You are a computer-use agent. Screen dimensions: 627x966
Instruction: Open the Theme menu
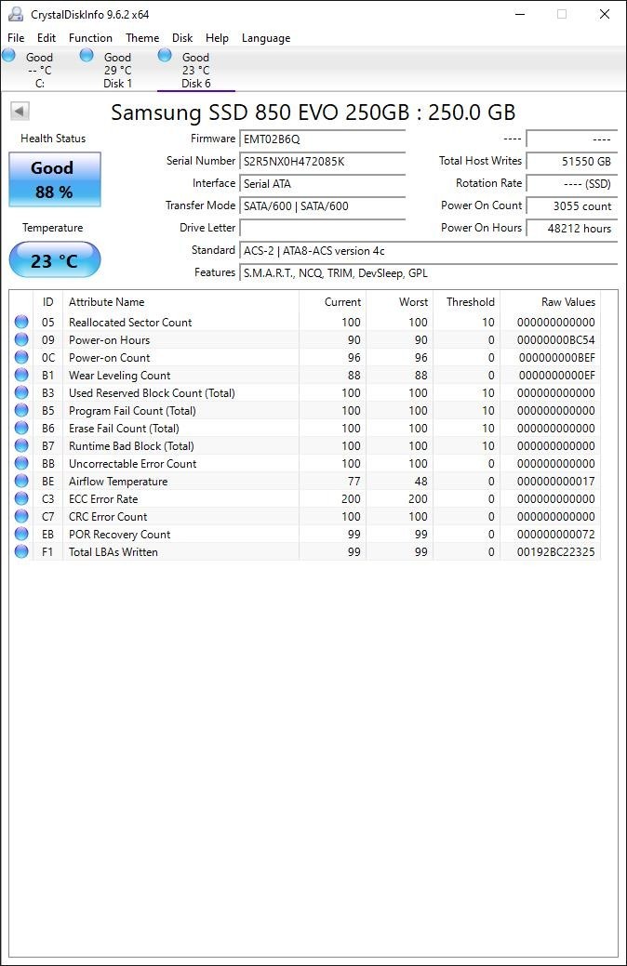point(142,37)
